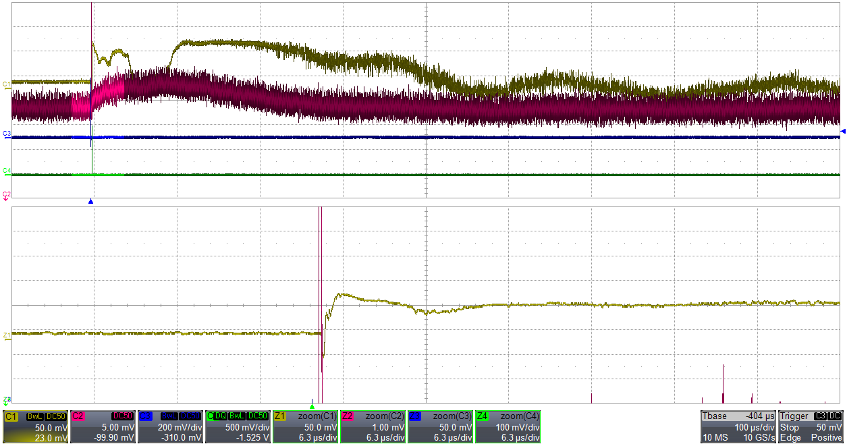The width and height of the screenshot is (847, 444).
Task: Click the 50 mV trigger level value
Action: (830, 427)
